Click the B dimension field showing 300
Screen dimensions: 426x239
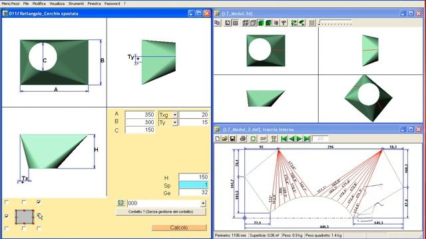pyautogui.click(x=140, y=122)
